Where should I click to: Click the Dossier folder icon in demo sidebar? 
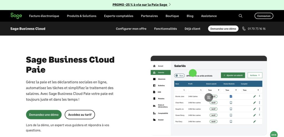[154, 120]
